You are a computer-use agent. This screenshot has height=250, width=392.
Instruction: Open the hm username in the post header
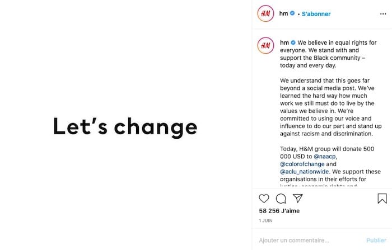[283, 14]
